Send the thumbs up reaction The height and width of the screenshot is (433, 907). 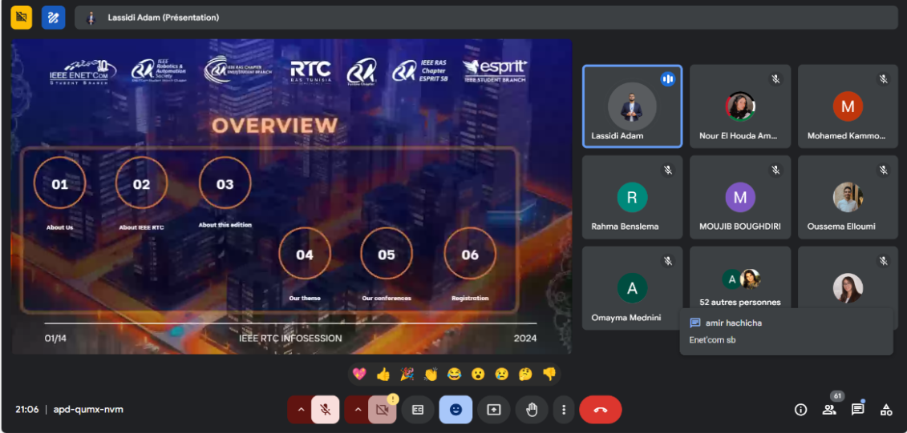click(383, 374)
